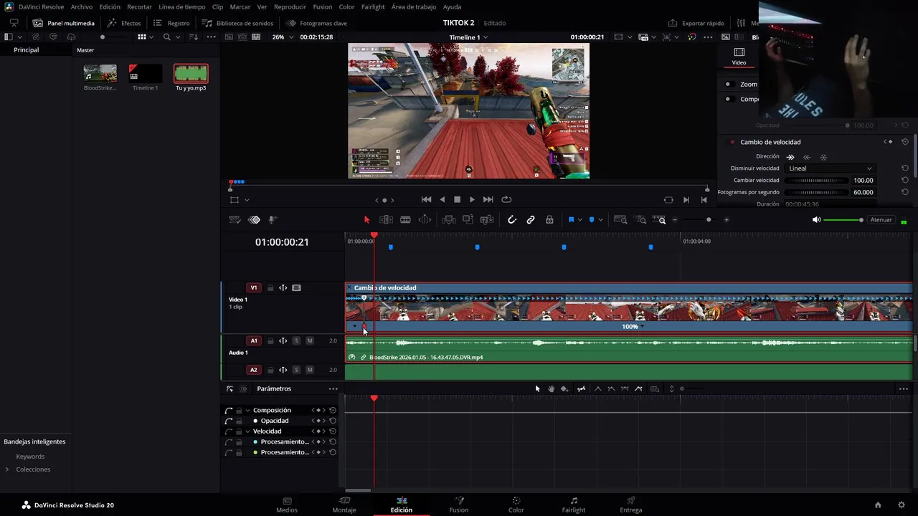The image size is (918, 516).
Task: Open the flag color dropdown arrow
Action: tap(580, 220)
